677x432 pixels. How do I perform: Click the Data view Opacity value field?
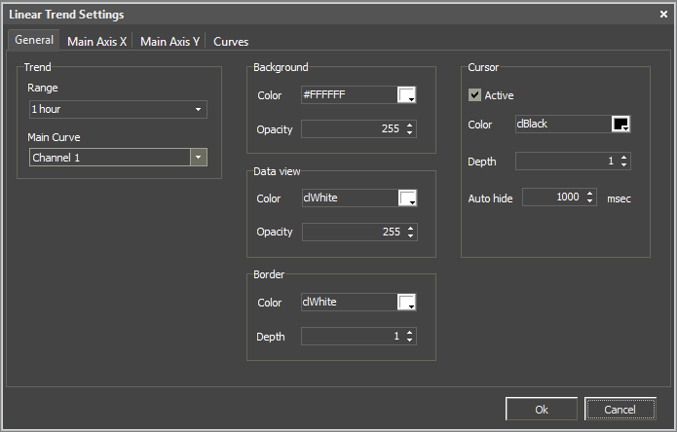click(354, 232)
